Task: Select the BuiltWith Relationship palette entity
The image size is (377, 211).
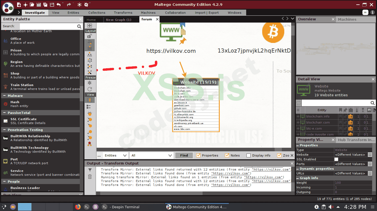Action: pyautogui.click(x=41, y=138)
